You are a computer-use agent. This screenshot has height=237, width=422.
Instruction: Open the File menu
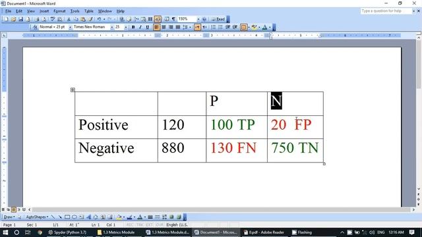(x=8, y=11)
